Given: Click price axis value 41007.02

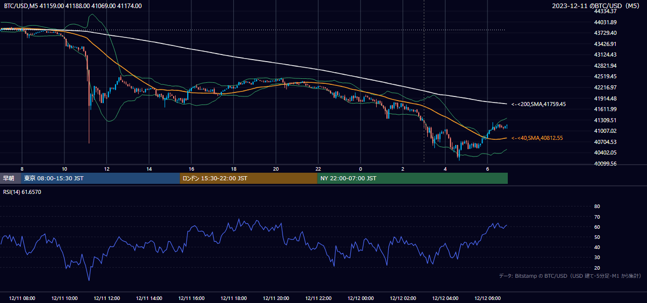Looking at the screenshot, I should (x=605, y=131).
